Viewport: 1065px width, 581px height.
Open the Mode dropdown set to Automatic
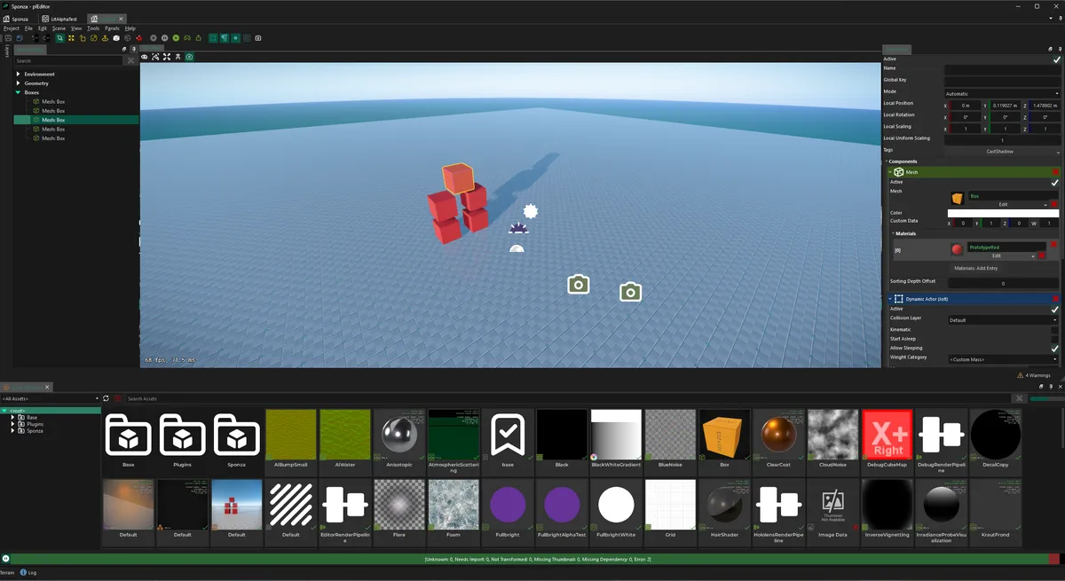pos(1002,93)
